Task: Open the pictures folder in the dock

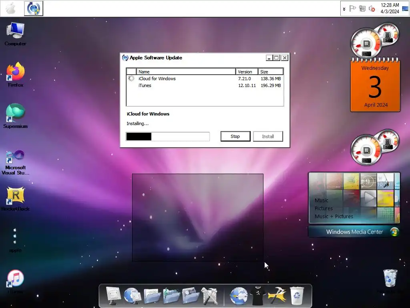Action: [x=191, y=296]
